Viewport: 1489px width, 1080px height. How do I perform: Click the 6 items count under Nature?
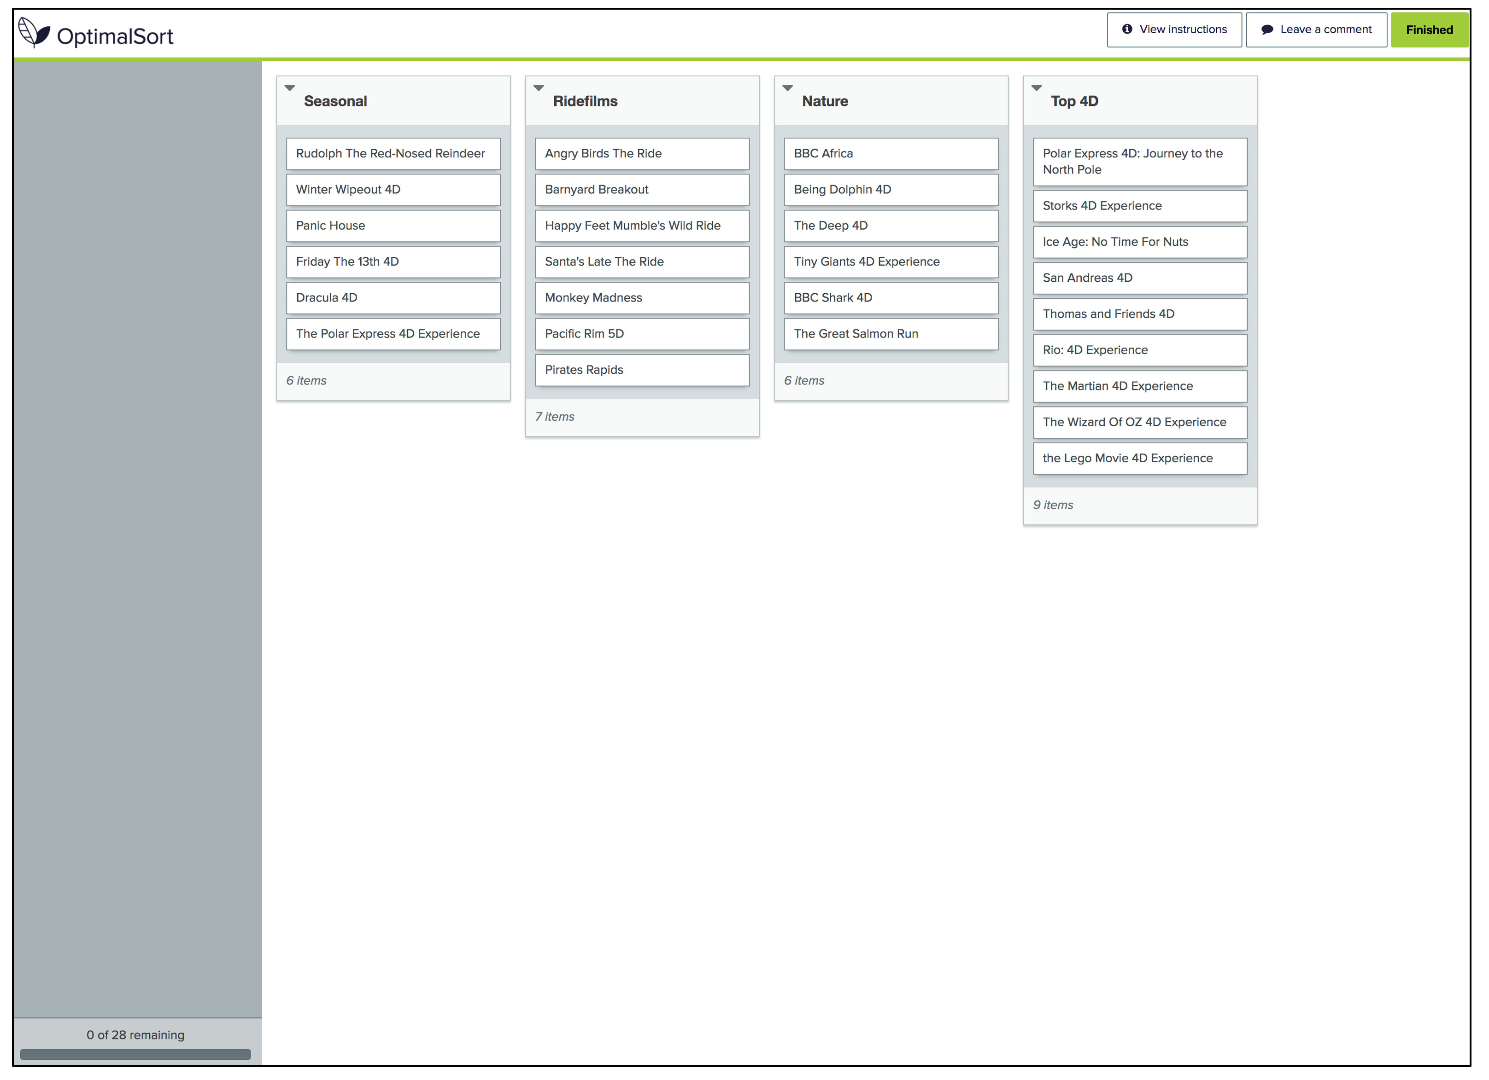(x=803, y=381)
